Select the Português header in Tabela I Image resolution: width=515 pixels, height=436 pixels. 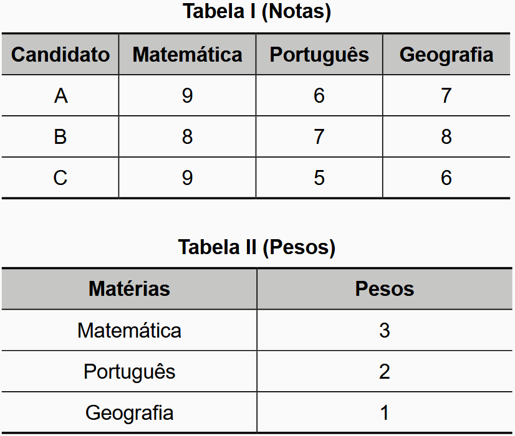click(x=319, y=54)
